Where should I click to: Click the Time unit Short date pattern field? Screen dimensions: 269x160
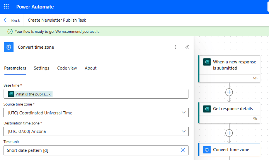96,150
